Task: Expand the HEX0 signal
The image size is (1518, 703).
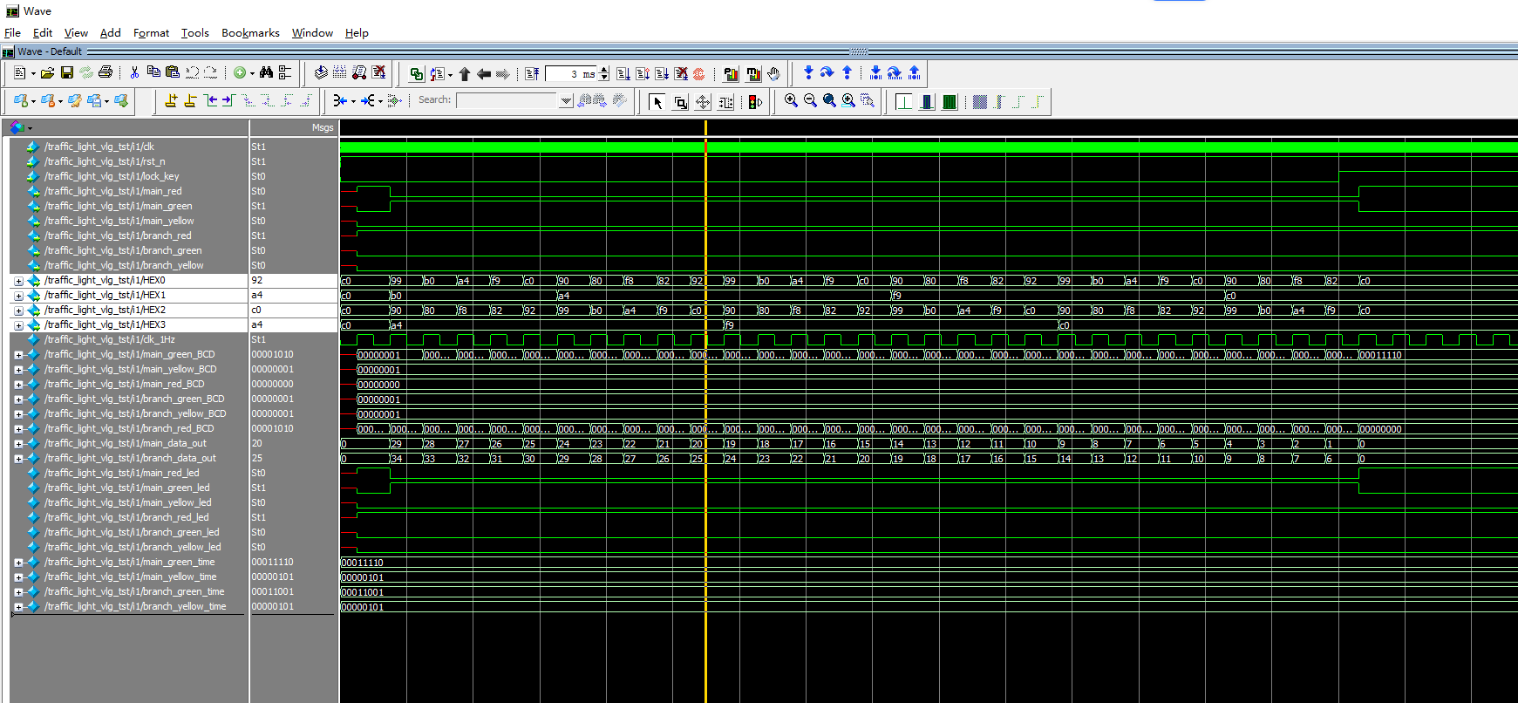Action: (18, 281)
